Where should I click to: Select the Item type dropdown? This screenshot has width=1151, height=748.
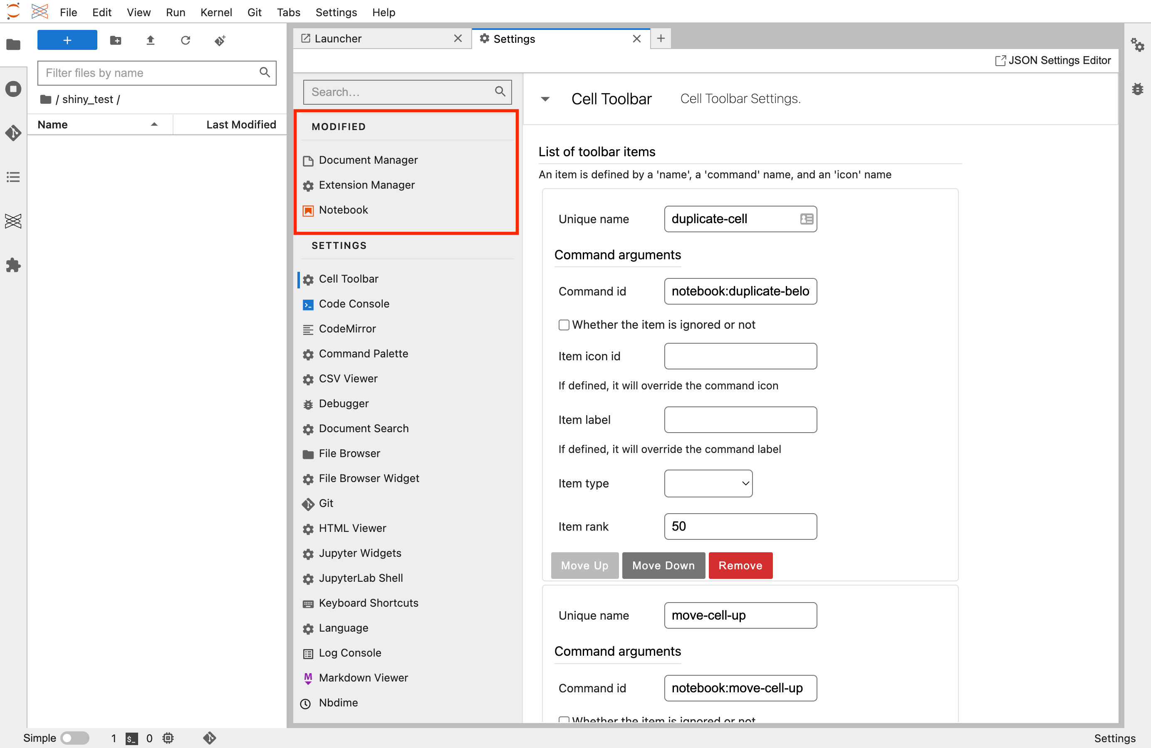click(707, 484)
